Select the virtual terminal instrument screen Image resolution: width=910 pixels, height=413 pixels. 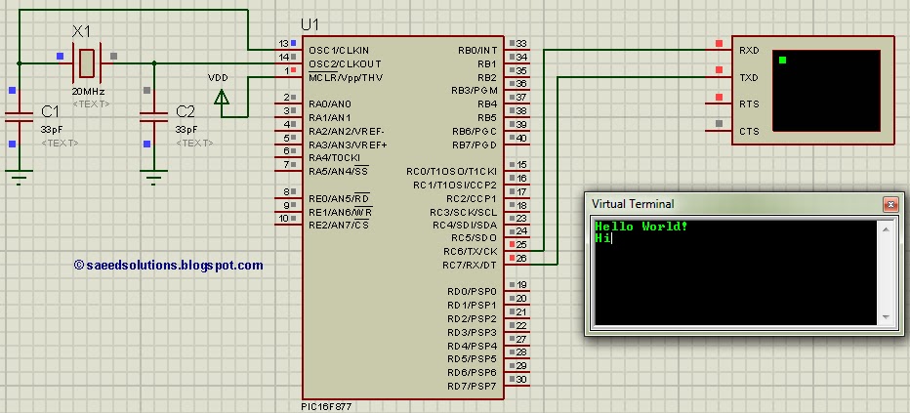[826, 91]
